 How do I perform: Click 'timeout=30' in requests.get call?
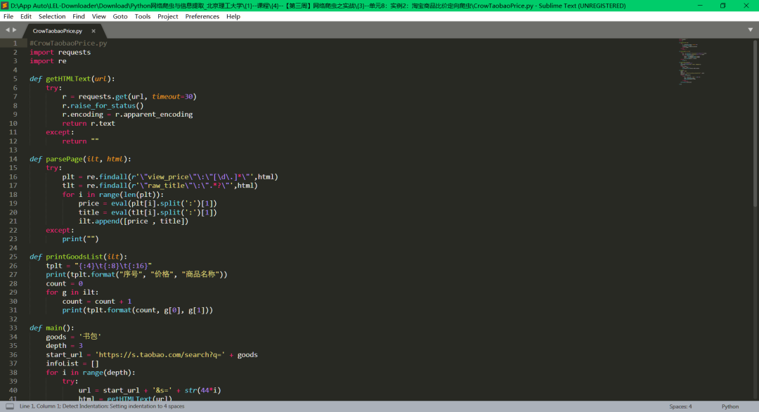[x=172, y=96]
